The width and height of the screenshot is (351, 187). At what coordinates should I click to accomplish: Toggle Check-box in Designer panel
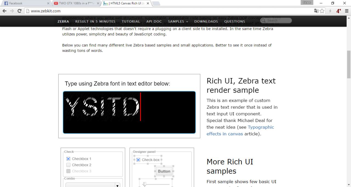click(x=138, y=160)
